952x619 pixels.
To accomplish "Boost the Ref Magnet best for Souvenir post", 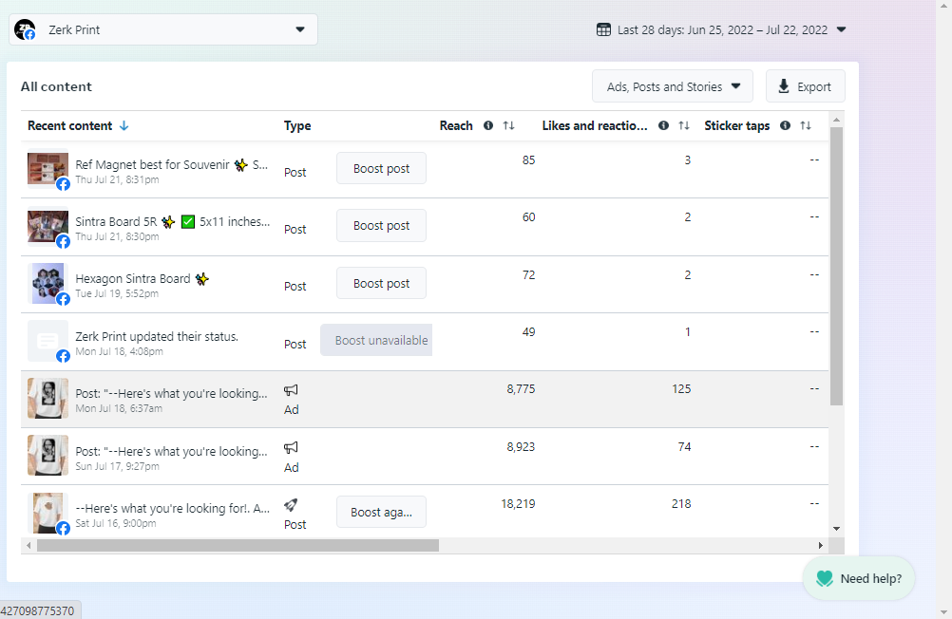I will tap(381, 168).
